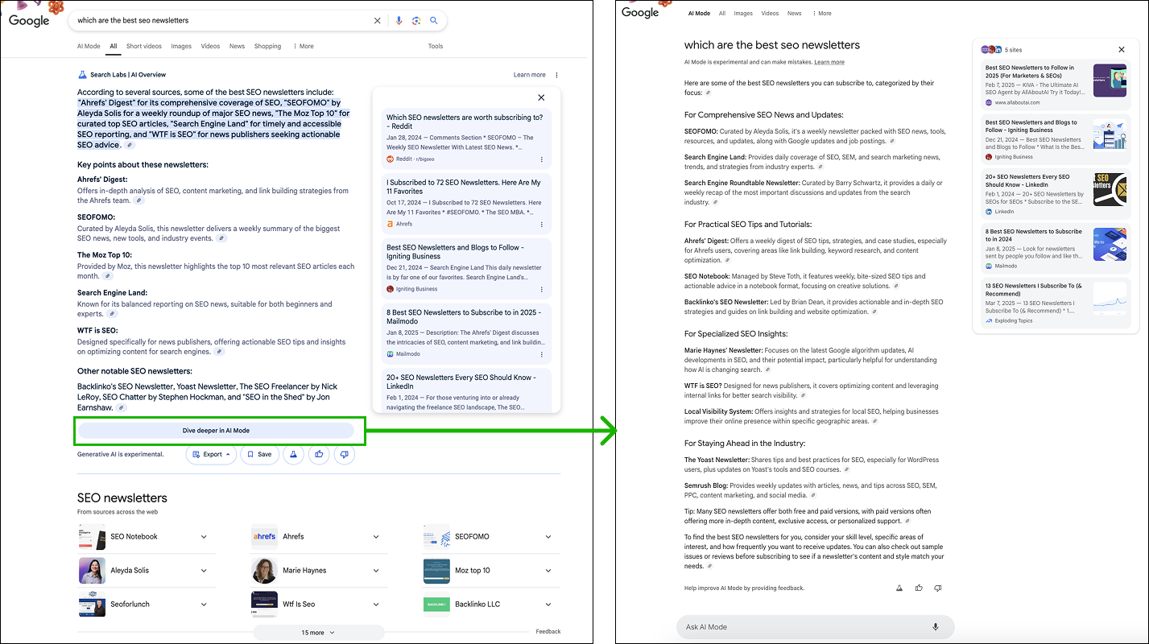Open '8 Best SEO Newsletters' Mailmodo card in AI Mode
This screenshot has height=644, width=1149.
pyautogui.click(x=1055, y=249)
